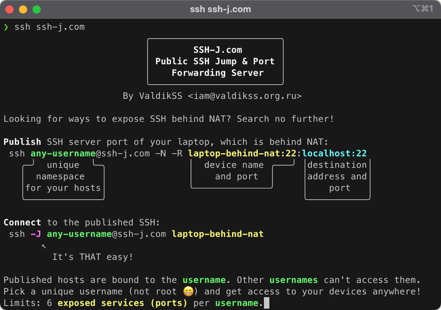Click 'Limits: 6' text
Screen dimensions: 441x310
click(x=28, y=303)
